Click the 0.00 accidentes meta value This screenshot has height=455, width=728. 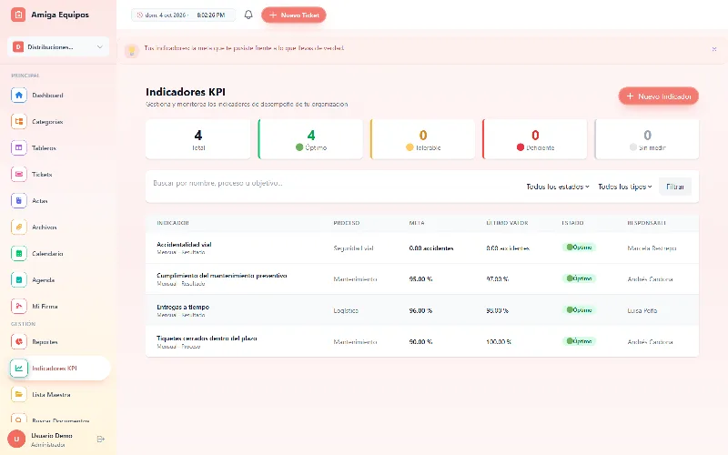tap(431, 248)
